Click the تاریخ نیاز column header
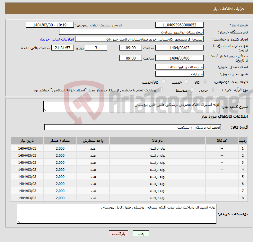The width and height of the screenshot is (253, 242). click(x=27, y=141)
